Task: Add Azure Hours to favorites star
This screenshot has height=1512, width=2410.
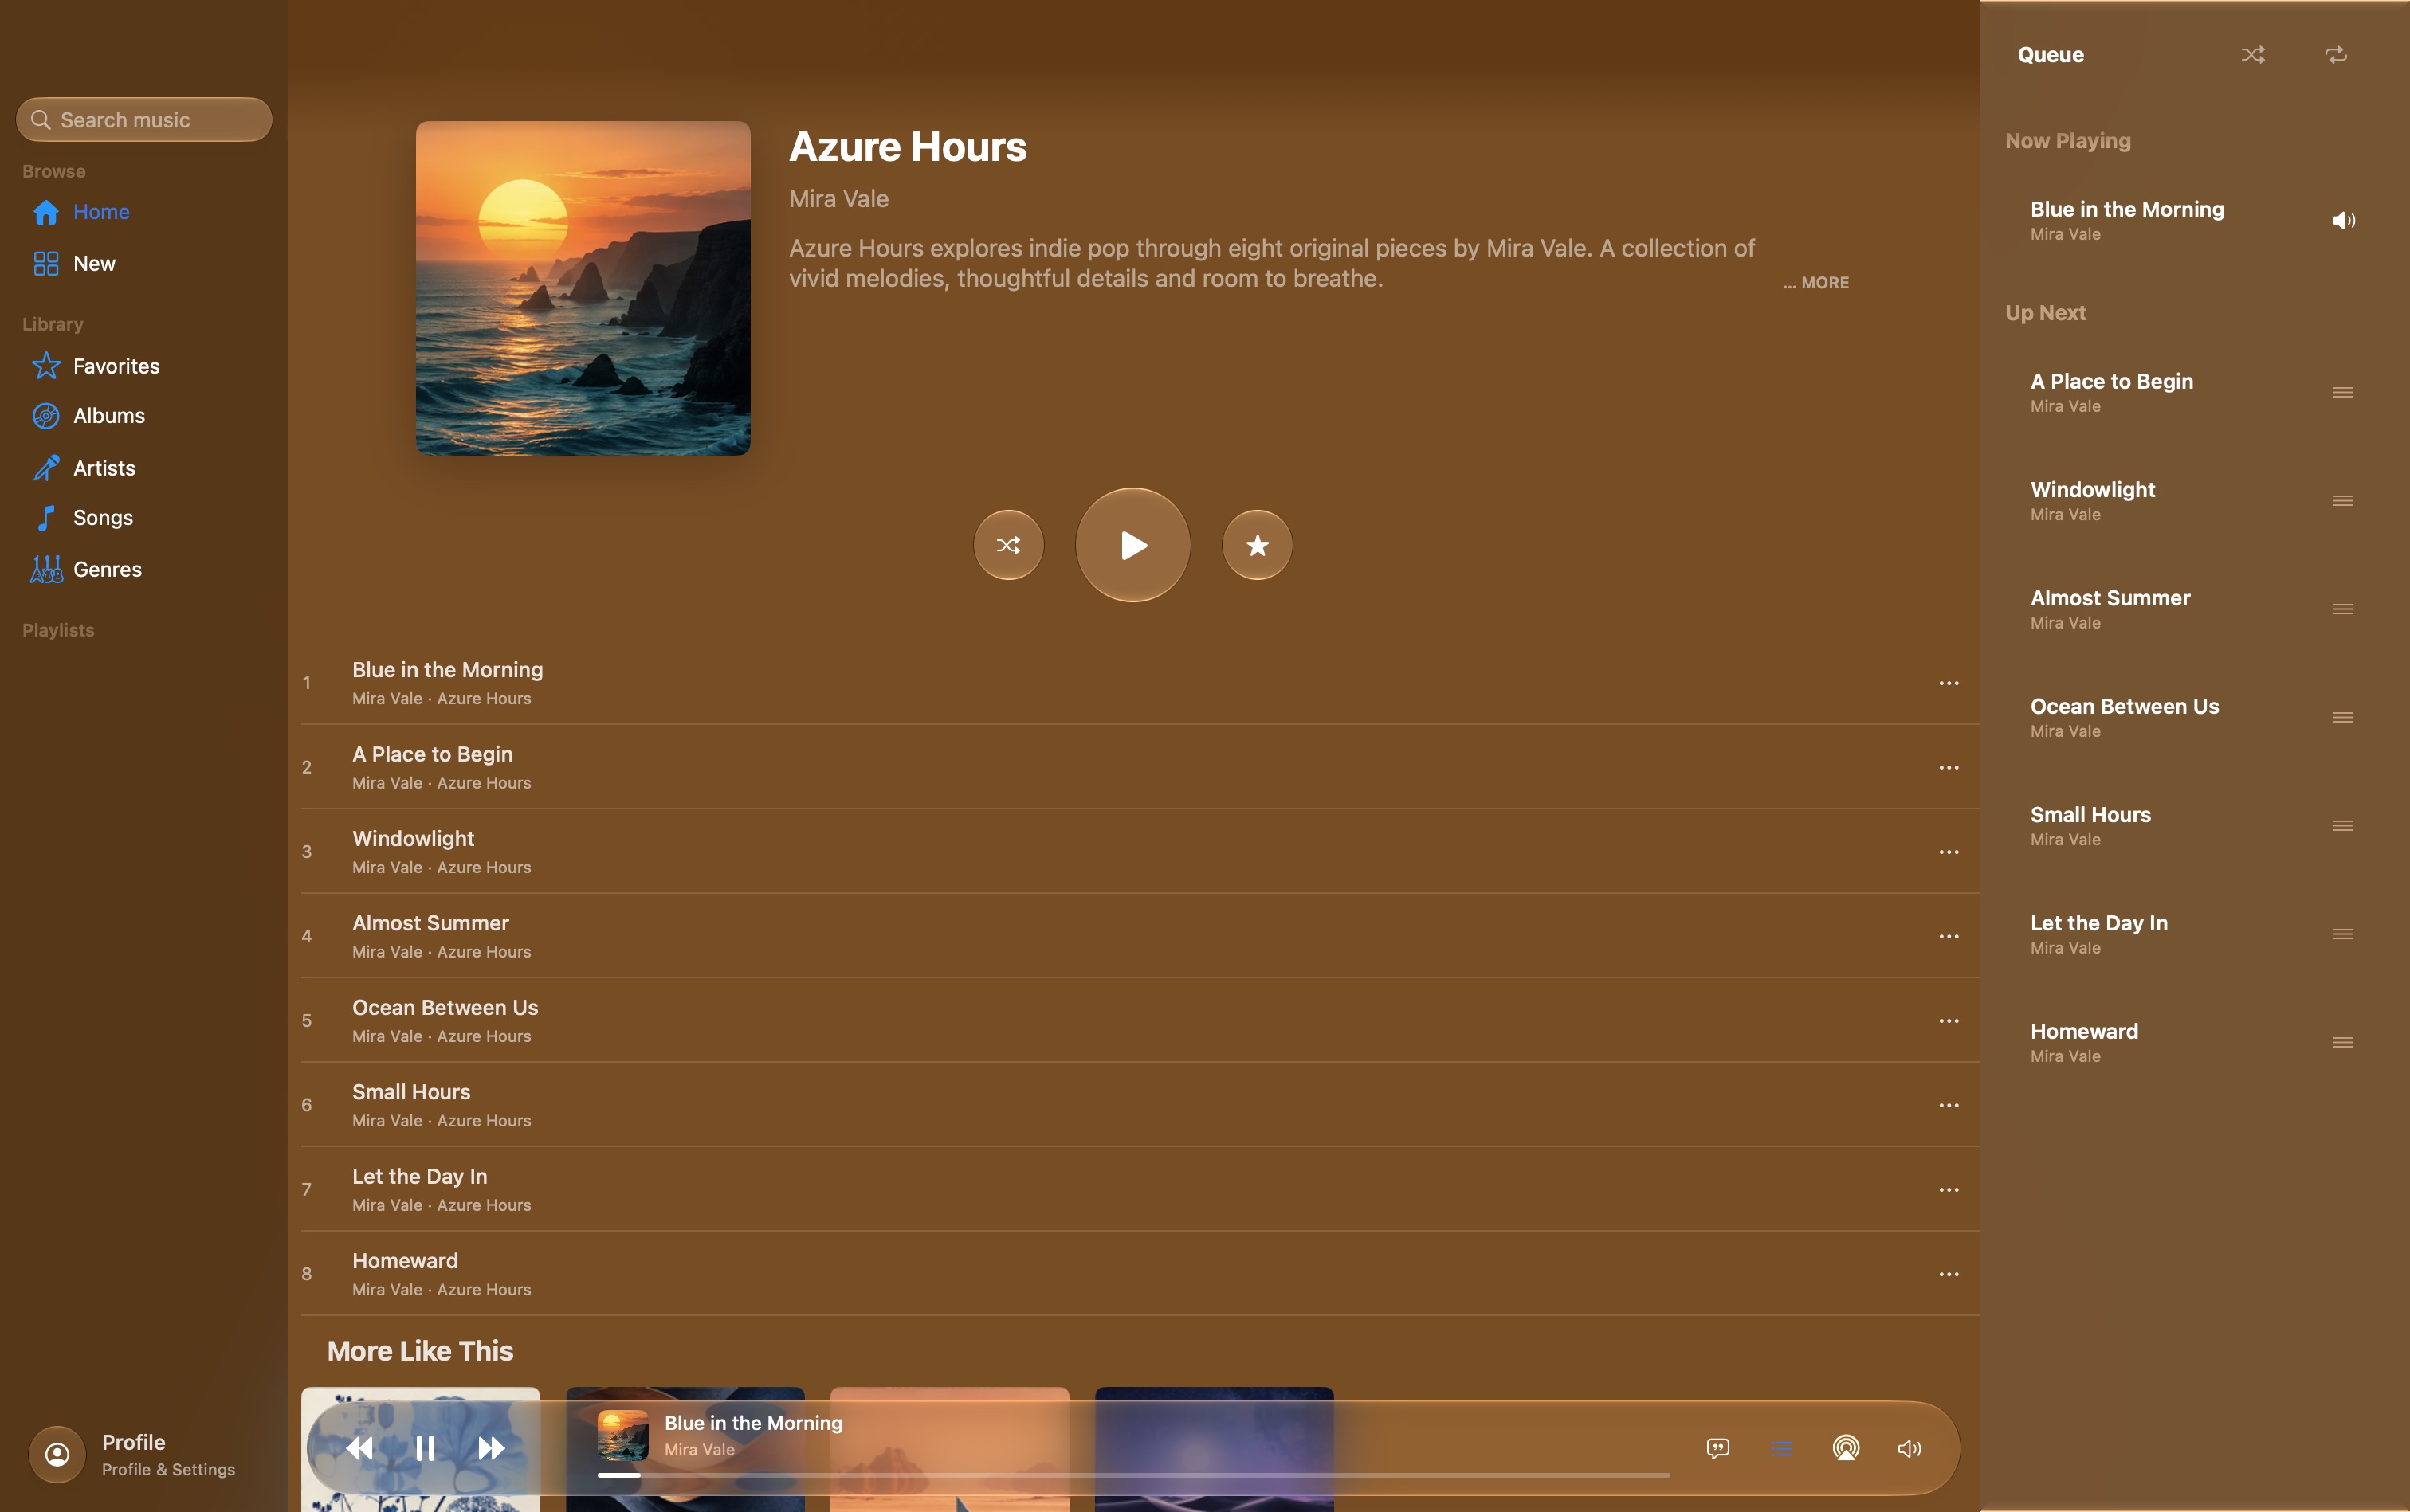Action: coord(1257,545)
